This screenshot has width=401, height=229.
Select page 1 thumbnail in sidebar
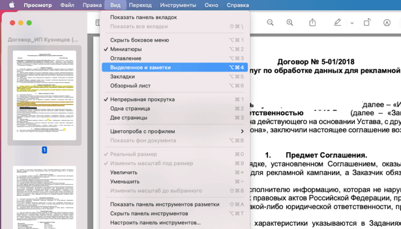pyautogui.click(x=44, y=95)
